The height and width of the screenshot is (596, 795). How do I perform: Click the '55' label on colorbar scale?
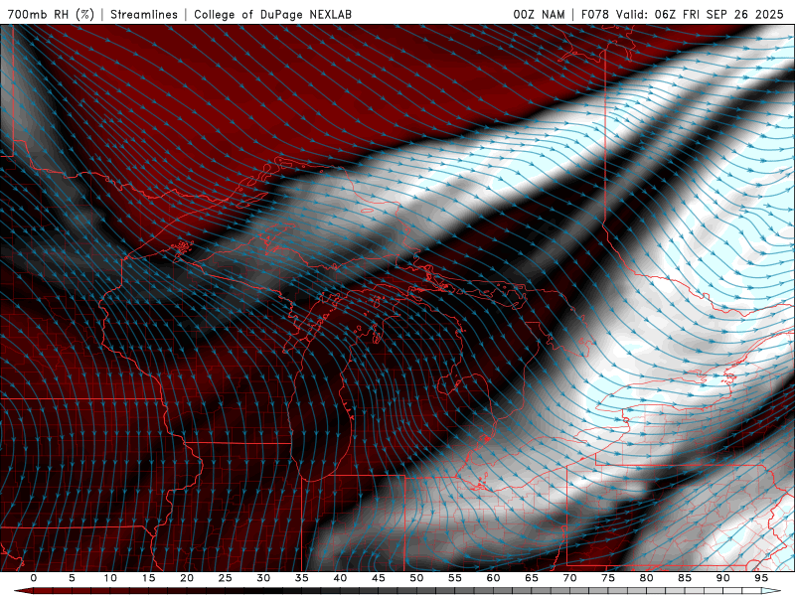[x=455, y=578]
